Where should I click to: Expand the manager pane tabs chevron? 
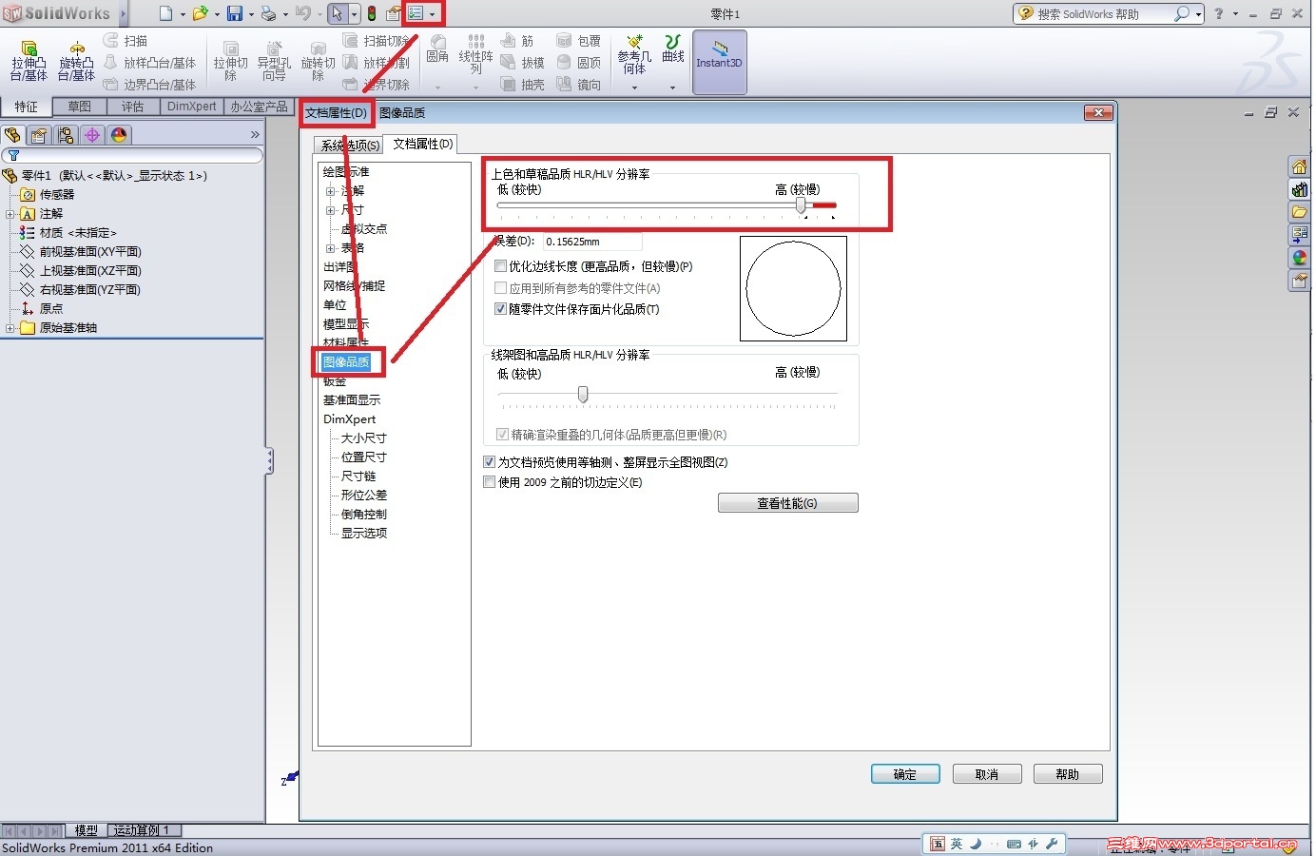point(255,135)
